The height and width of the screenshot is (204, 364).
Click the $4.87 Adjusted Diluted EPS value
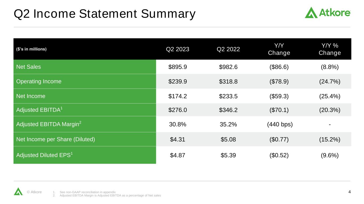178,155
